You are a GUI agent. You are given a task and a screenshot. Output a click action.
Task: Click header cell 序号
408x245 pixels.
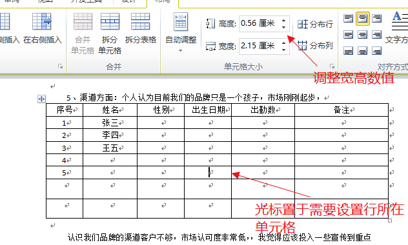point(65,110)
